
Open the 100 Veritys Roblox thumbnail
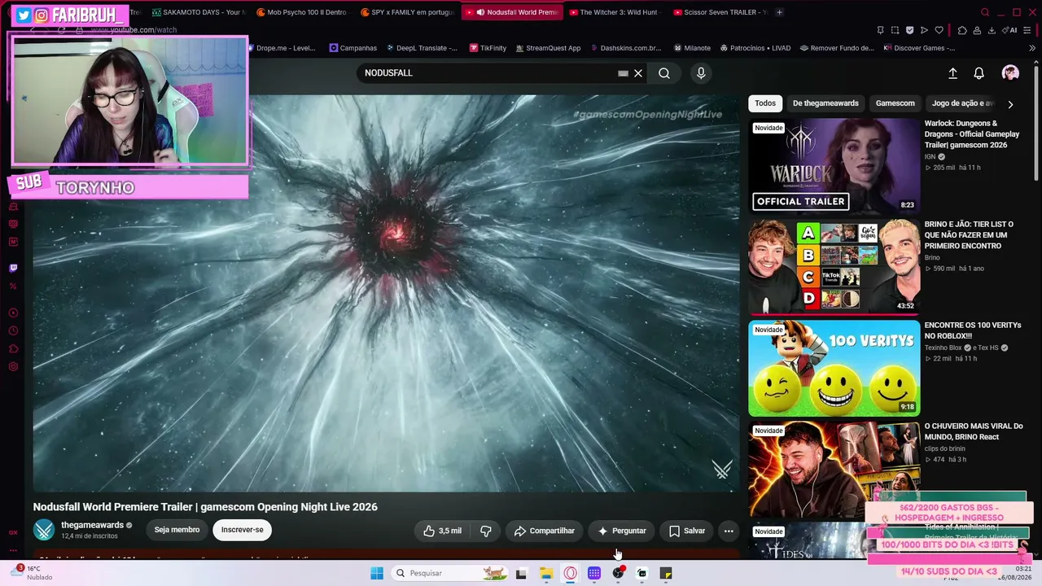tap(834, 368)
